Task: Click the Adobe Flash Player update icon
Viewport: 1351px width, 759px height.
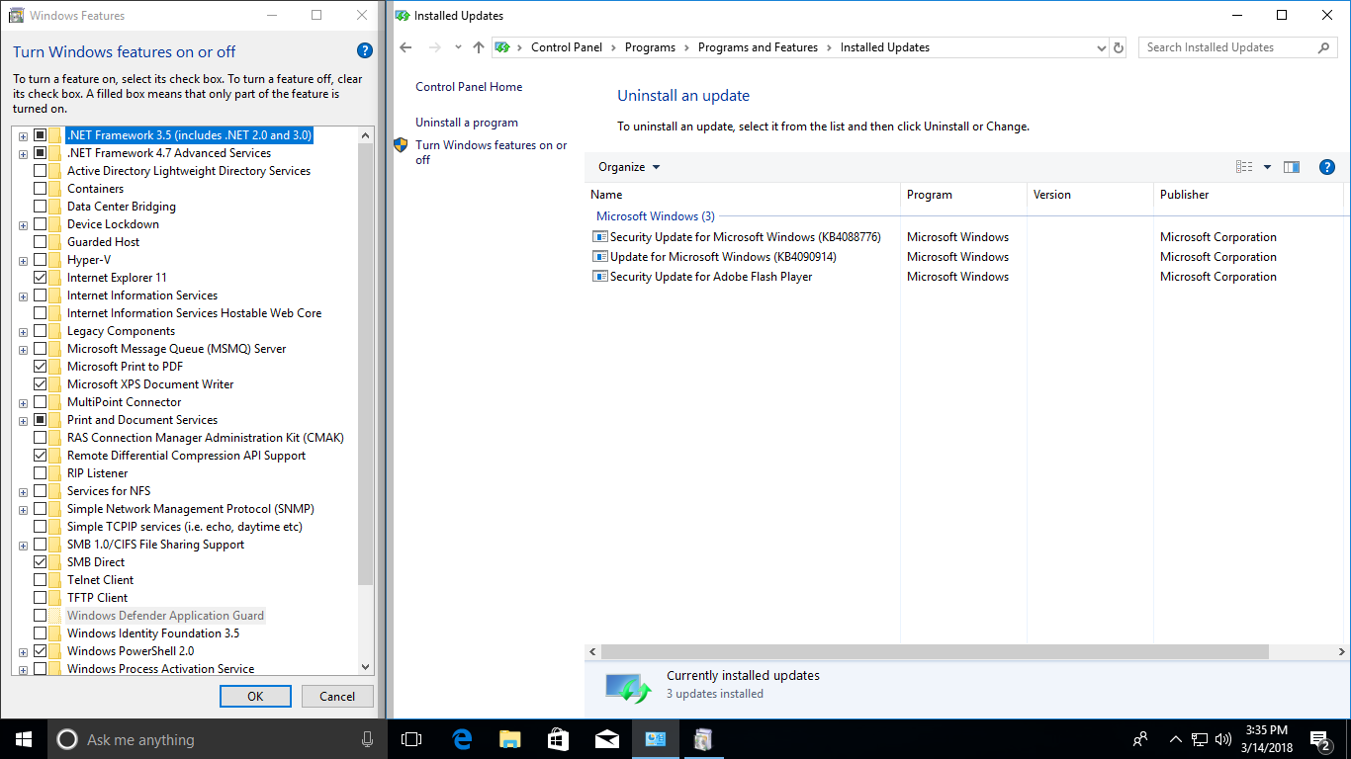Action: (599, 277)
